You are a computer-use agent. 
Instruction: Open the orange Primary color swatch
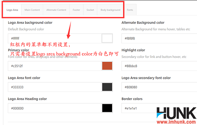pyautogui.click(x=107, y=66)
